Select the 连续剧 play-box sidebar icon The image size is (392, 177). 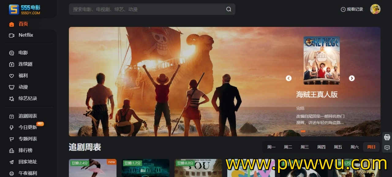12,65
